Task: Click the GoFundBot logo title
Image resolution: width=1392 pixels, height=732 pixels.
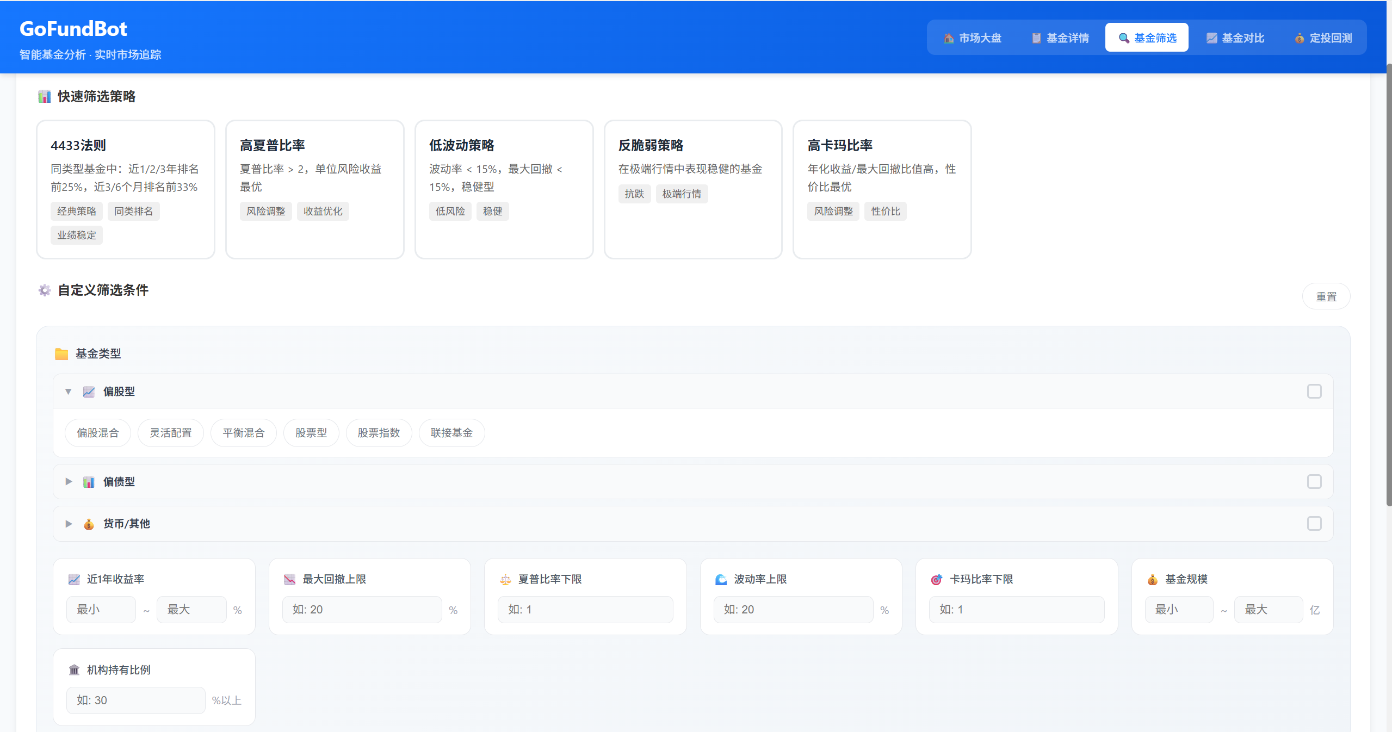Action: 73,28
